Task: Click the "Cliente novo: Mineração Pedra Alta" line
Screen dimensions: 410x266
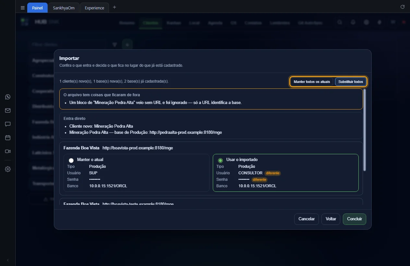Action: pos(101,126)
